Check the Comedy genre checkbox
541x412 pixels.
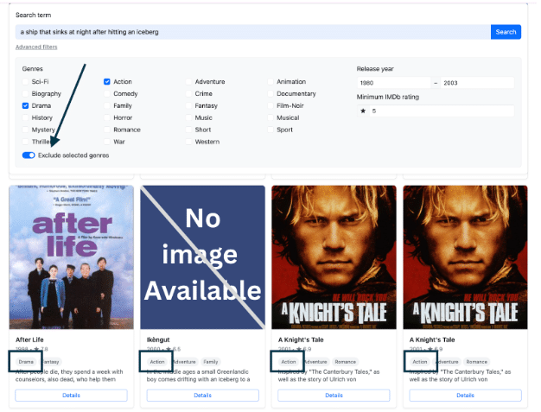point(107,93)
